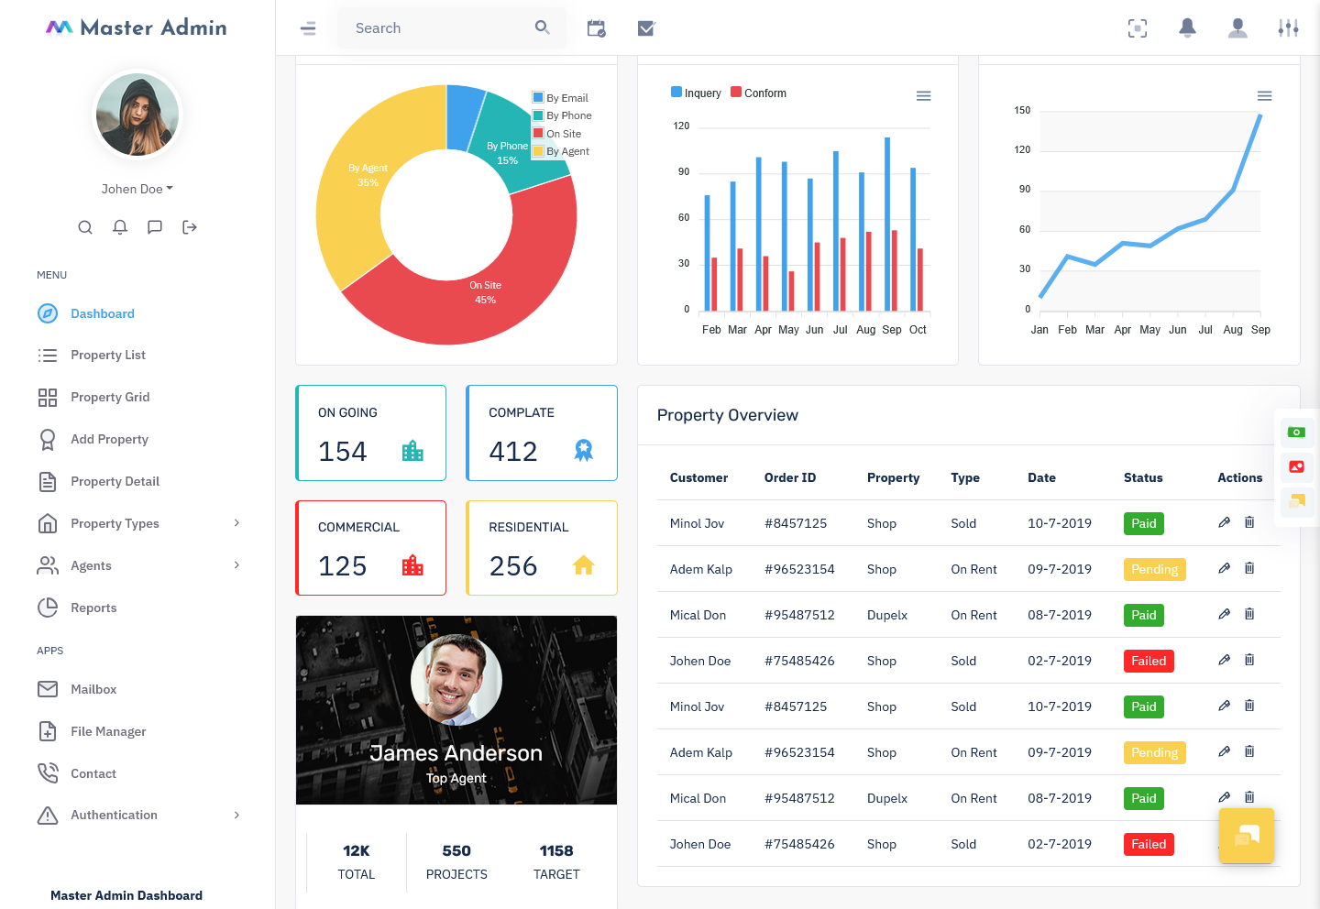Delete the first Adem Kalp order row
Image resolution: width=1320 pixels, height=909 pixels.
tap(1249, 568)
